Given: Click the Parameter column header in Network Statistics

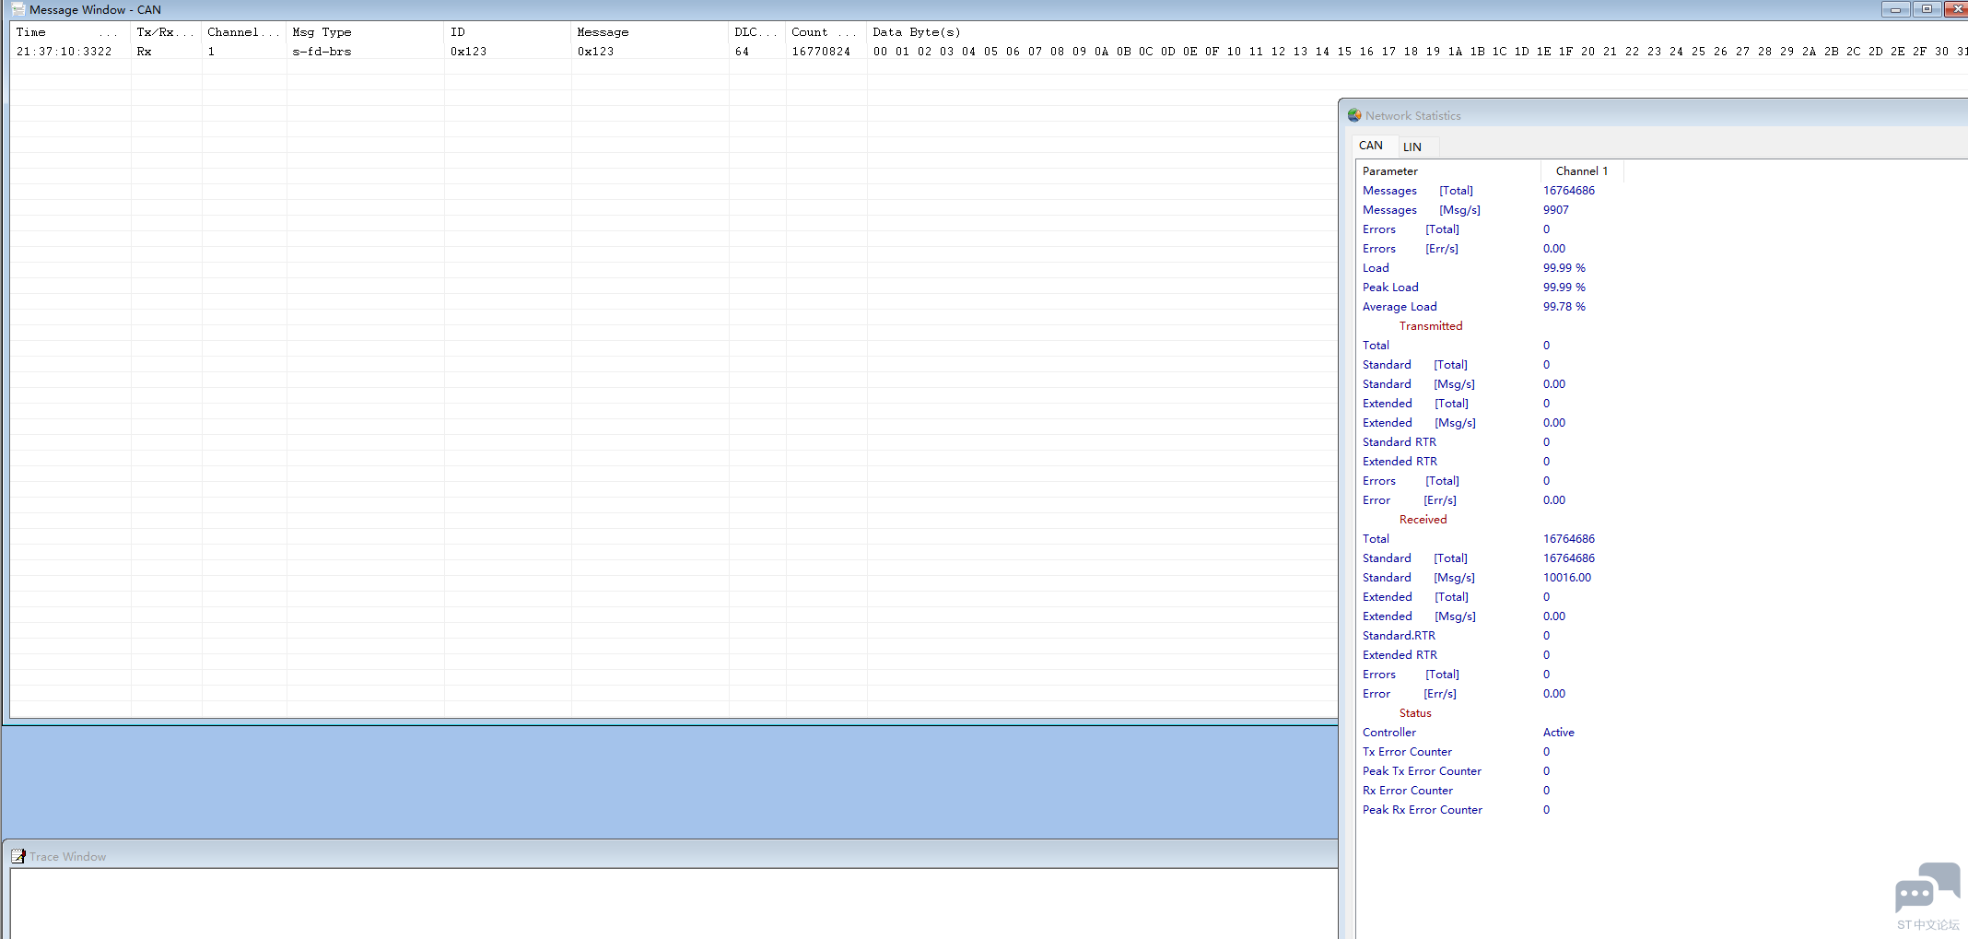Looking at the screenshot, I should [1447, 170].
